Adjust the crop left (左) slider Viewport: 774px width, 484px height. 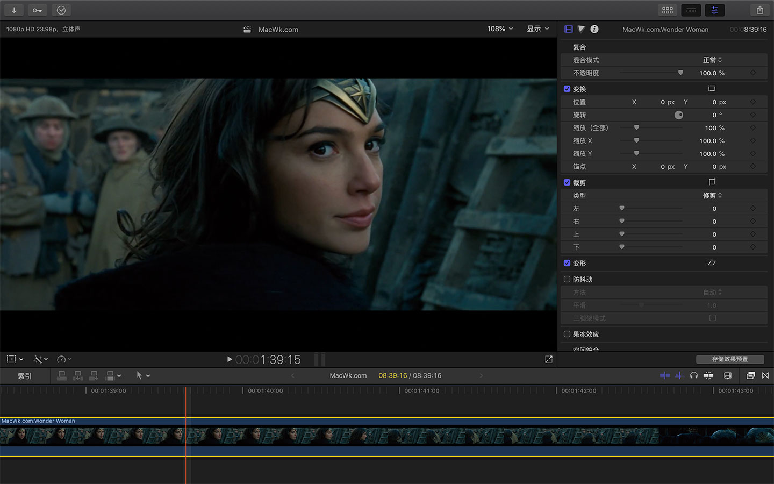651,209
